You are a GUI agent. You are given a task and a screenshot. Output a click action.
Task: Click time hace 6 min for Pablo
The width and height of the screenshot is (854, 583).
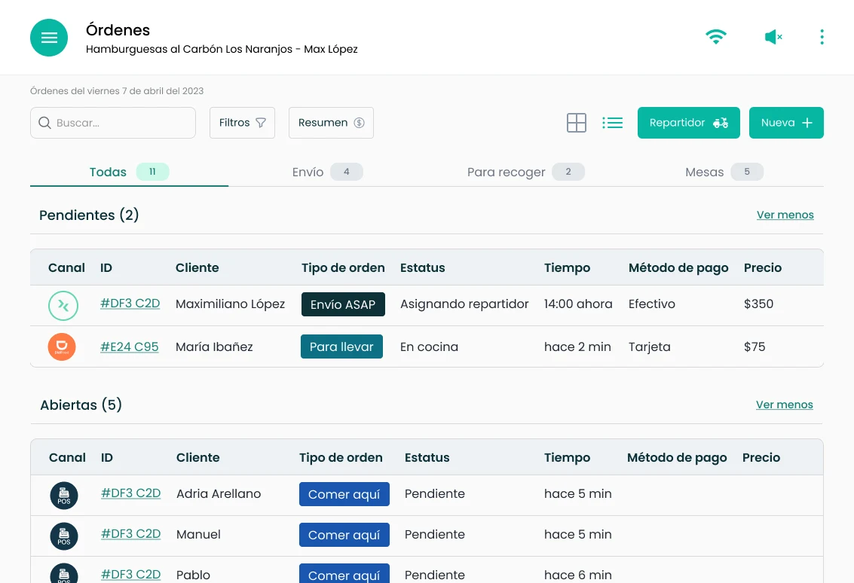[578, 575]
